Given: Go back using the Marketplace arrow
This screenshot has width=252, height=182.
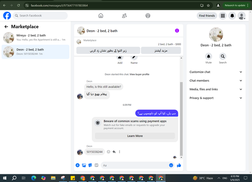Looking at the screenshot, I should coord(6,27).
